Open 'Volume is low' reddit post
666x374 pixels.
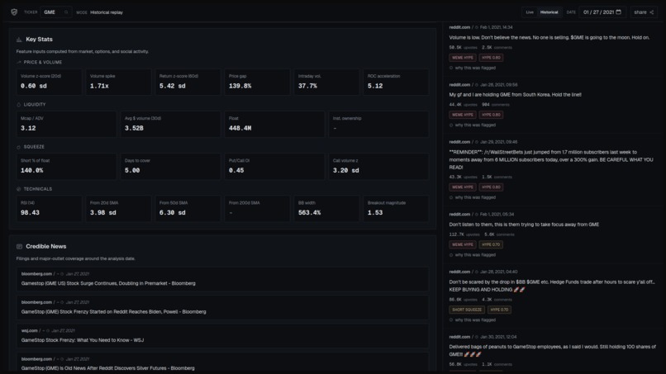click(549, 38)
